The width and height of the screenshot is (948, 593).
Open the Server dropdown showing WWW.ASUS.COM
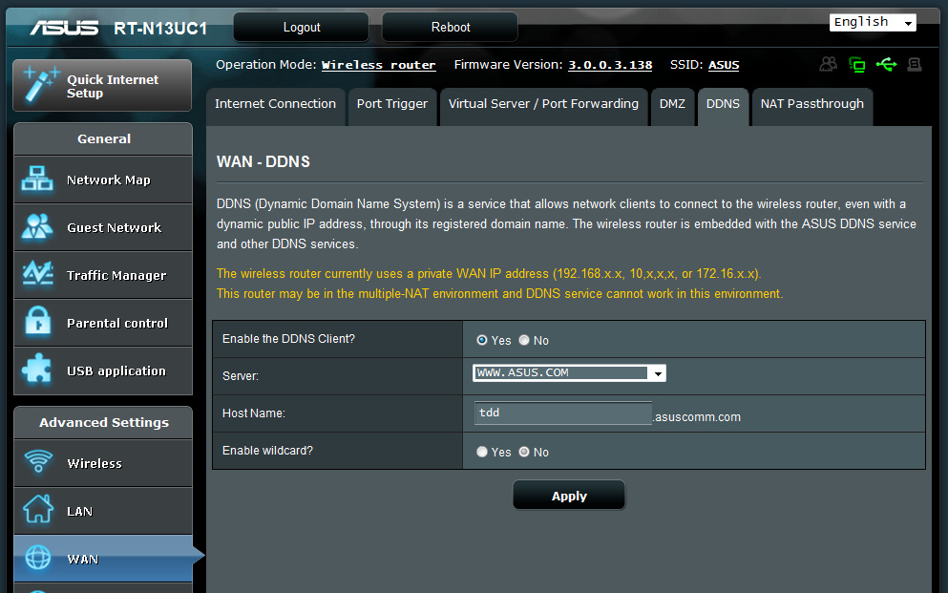point(569,373)
